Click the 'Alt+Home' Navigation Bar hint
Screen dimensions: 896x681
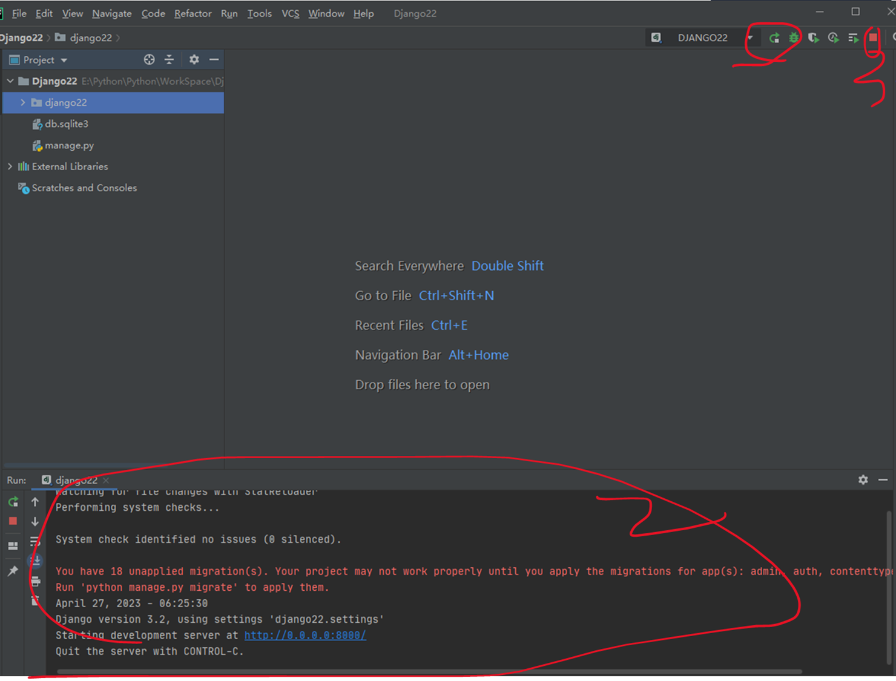point(478,355)
